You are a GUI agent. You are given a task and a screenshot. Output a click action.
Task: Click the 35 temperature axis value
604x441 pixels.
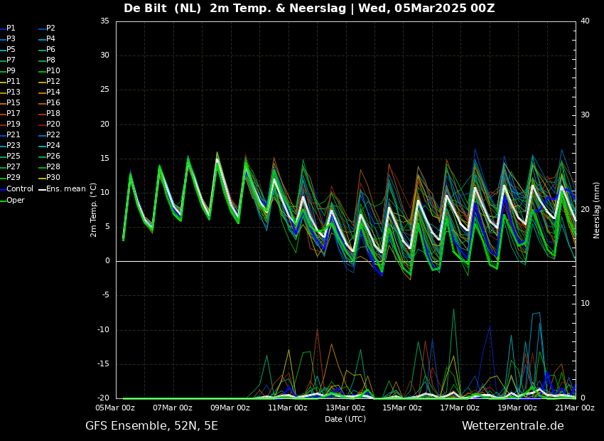point(104,21)
